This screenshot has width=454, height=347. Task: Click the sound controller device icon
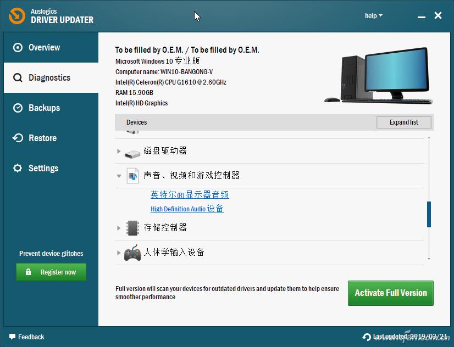tap(132, 176)
